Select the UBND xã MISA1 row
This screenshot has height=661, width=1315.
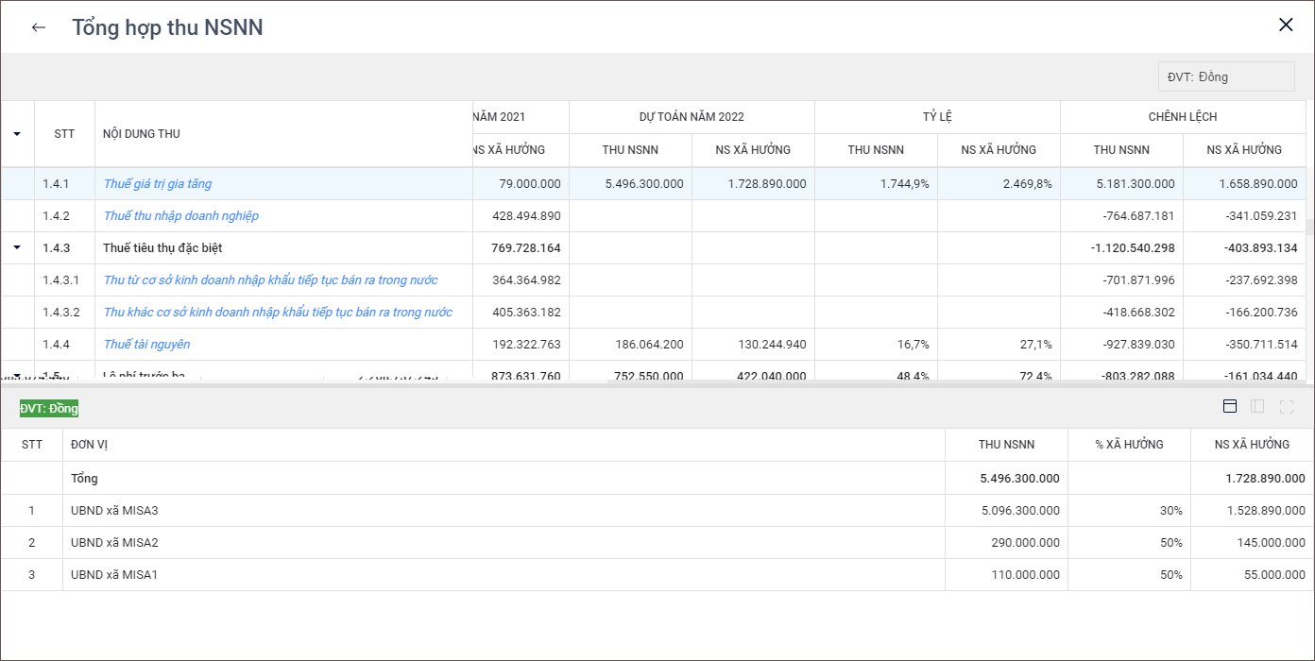pos(114,575)
